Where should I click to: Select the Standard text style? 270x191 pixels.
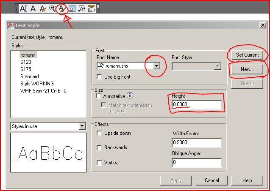pos(30,76)
